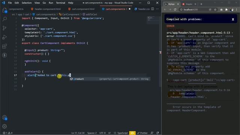Open the Explorer view in activity bar
240x135 pixels.
pos(4,10)
